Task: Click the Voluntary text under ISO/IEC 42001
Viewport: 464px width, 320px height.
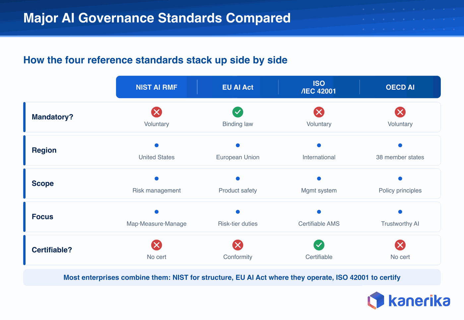Action: pyautogui.click(x=319, y=124)
